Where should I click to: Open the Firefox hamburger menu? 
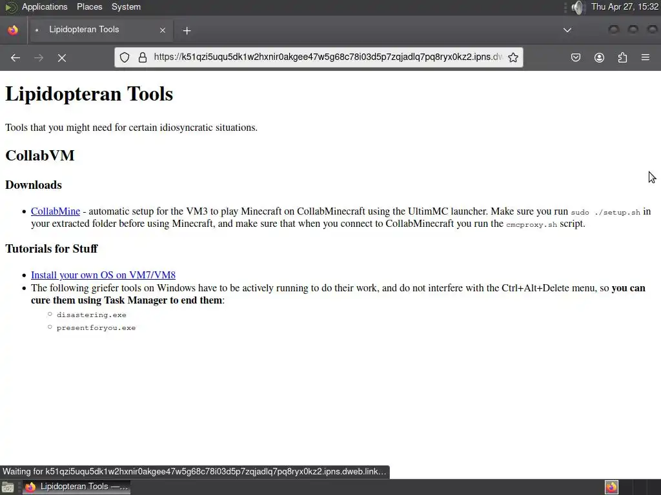646,57
